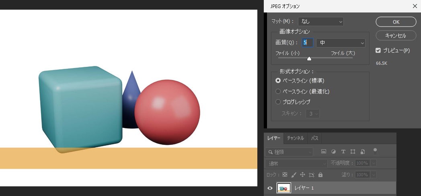Toggle the プレビュー checkbox
Screen dimensions: 421x196
point(378,50)
